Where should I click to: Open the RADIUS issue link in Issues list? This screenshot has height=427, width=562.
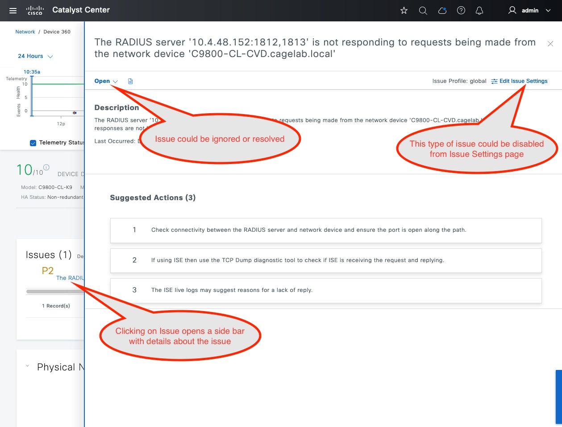click(x=70, y=278)
